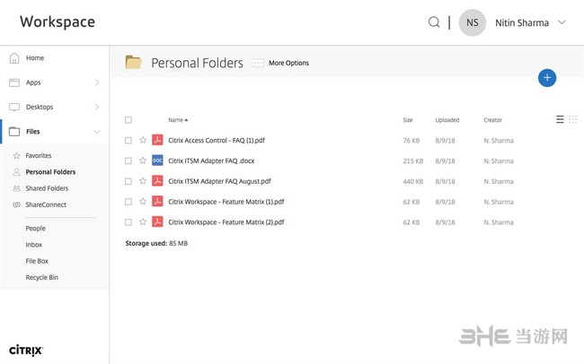Open Desktops in sidebar
The width and height of the screenshot is (584, 364).
40,107
